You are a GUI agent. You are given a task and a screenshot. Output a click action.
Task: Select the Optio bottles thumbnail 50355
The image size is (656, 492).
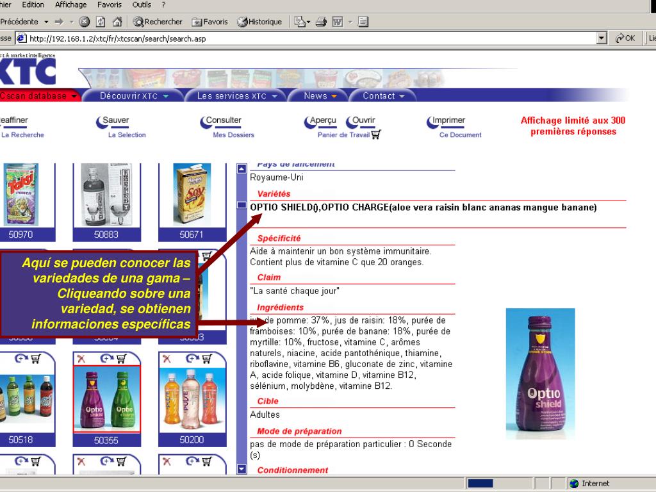point(107,399)
